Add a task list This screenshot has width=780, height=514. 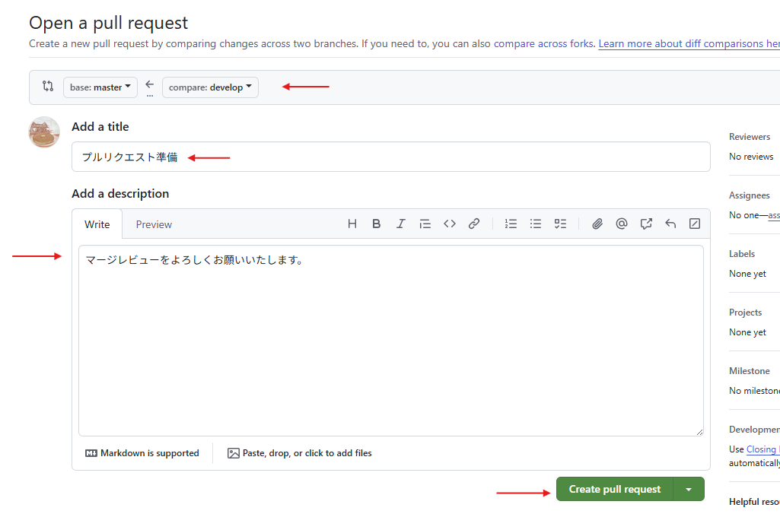[x=560, y=224]
